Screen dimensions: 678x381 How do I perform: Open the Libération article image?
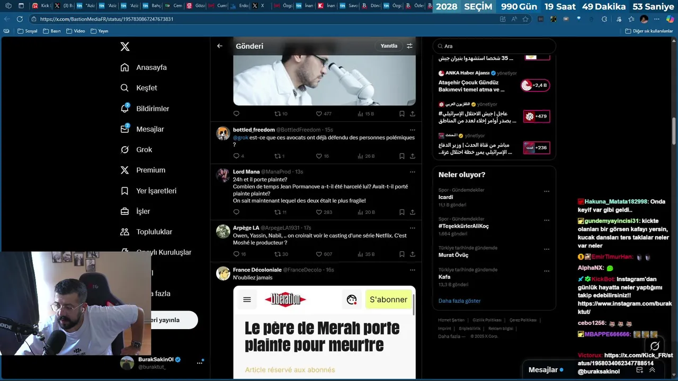click(324, 332)
